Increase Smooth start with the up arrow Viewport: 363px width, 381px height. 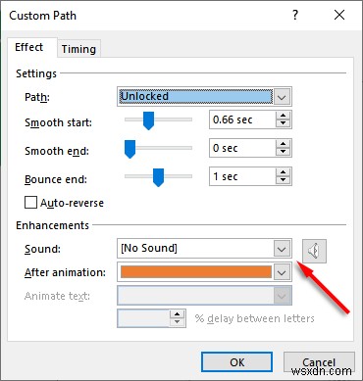(x=283, y=116)
